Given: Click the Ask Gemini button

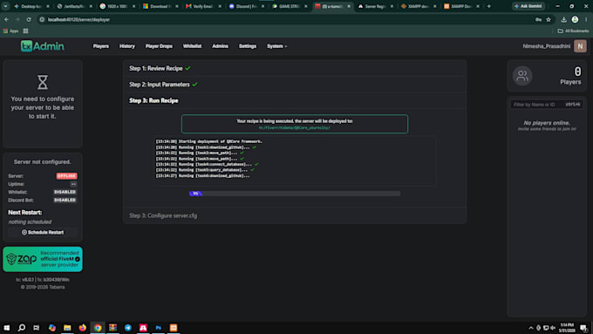Looking at the screenshot, I should tap(528, 6).
